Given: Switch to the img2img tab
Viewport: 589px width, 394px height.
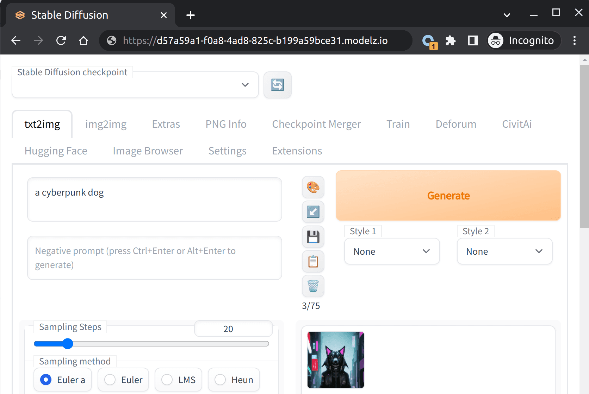Looking at the screenshot, I should [106, 124].
